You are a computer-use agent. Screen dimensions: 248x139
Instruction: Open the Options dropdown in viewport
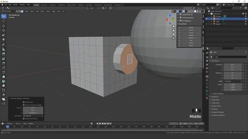coord(200,8)
